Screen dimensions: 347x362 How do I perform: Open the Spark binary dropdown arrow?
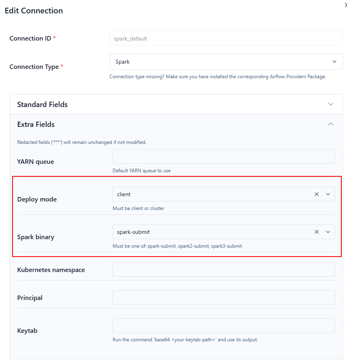click(328, 232)
